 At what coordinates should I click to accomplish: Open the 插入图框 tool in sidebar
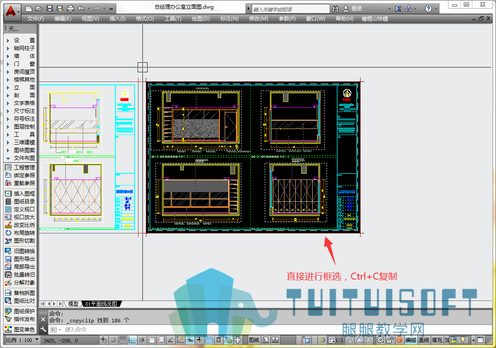pos(20,194)
